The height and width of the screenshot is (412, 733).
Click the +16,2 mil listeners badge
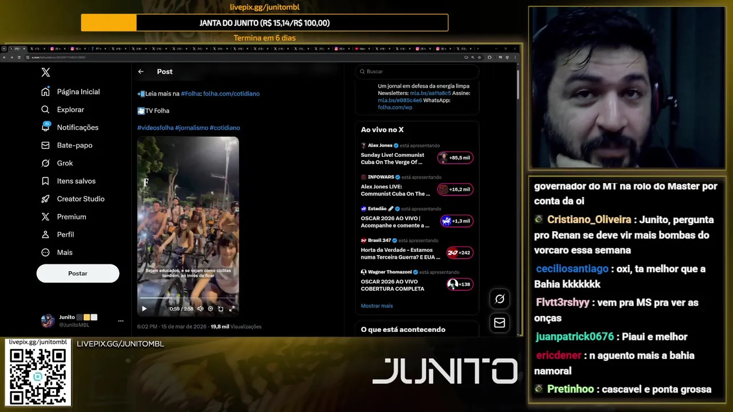tap(455, 189)
